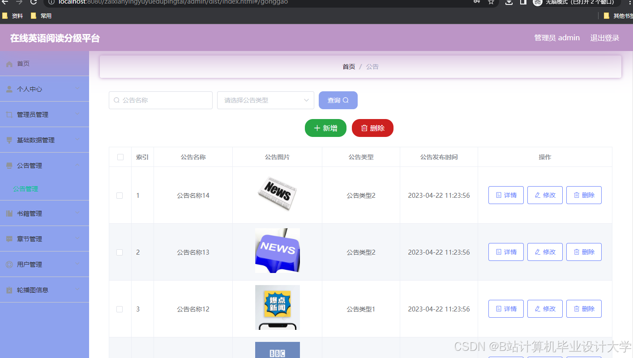Click the 在线英语阅读分级平台 title

[55, 38]
